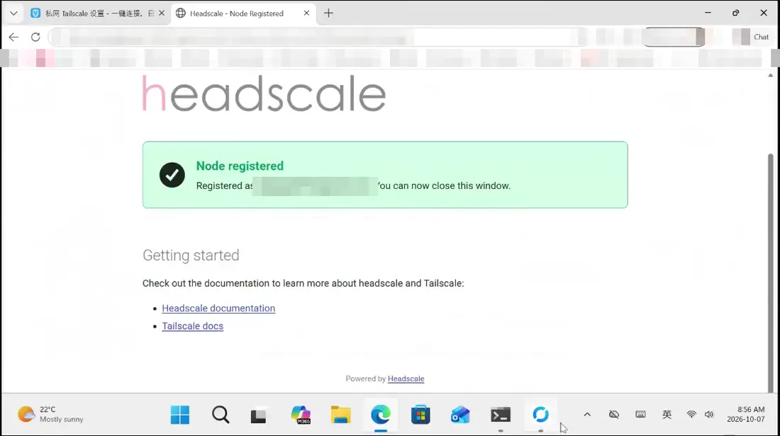Viewport: 780px width, 436px height.
Task: Open the clock showing 8:56 AM
Action: (746, 415)
